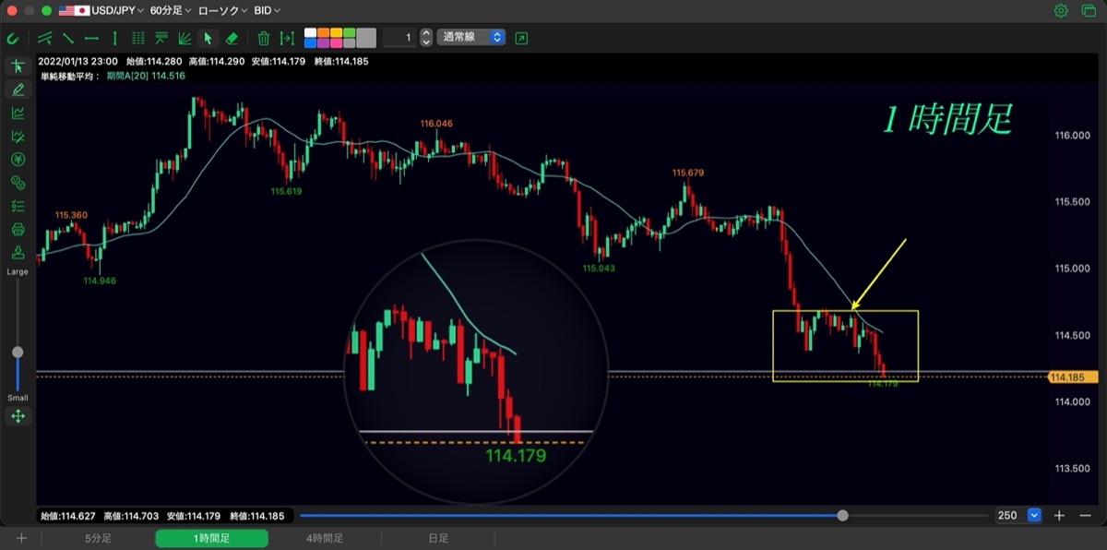Activate the arrow pointer selection tool
The width and height of the screenshot is (1107, 550).
tap(208, 38)
